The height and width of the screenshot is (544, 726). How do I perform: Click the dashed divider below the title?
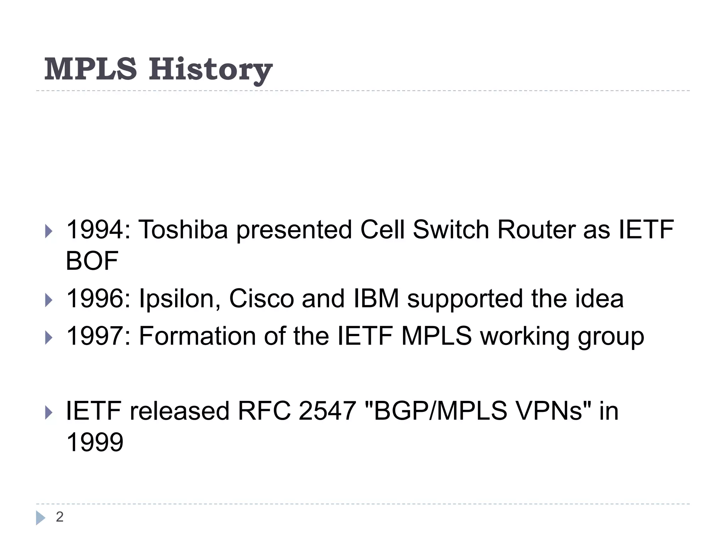(363, 91)
